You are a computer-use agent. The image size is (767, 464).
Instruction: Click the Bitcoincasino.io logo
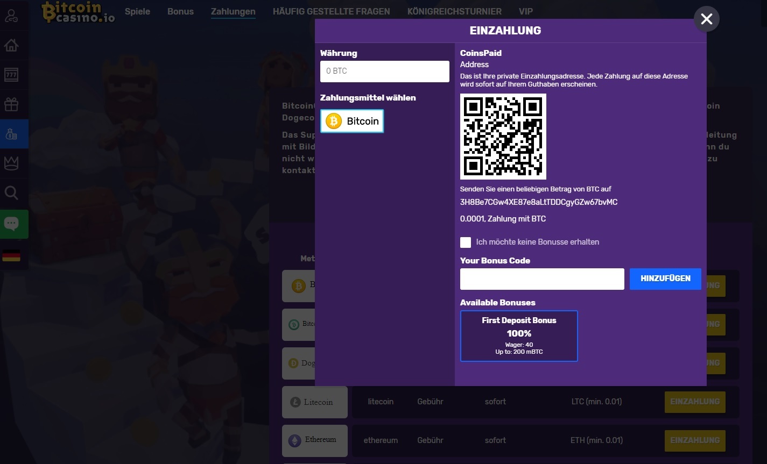click(78, 12)
